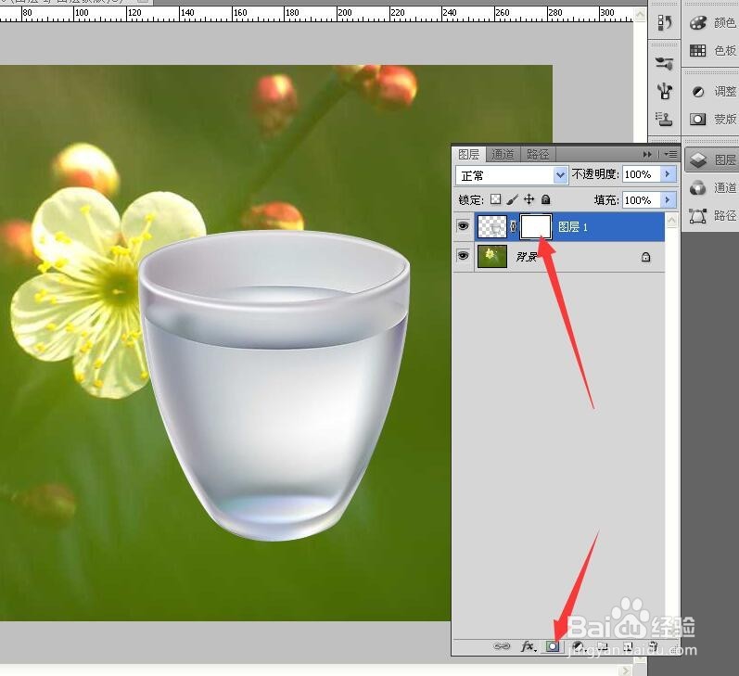This screenshot has height=676, width=739.
Task: Open the 路径 (Paths) dock button
Action: pos(712,216)
